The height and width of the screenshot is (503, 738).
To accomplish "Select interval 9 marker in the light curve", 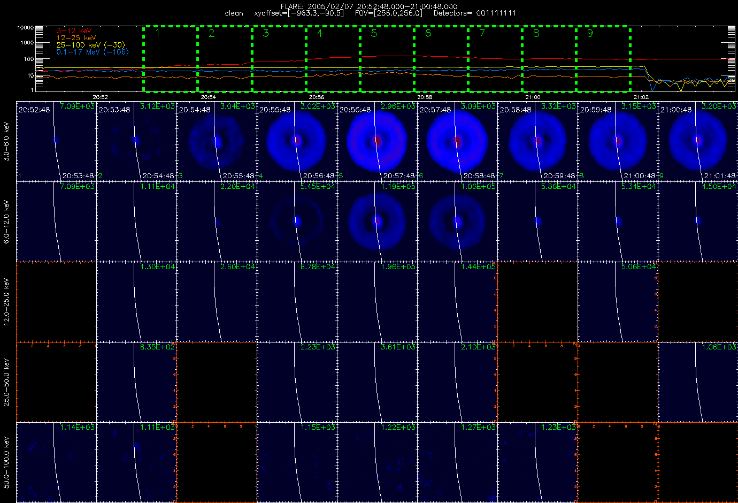I will pos(590,34).
